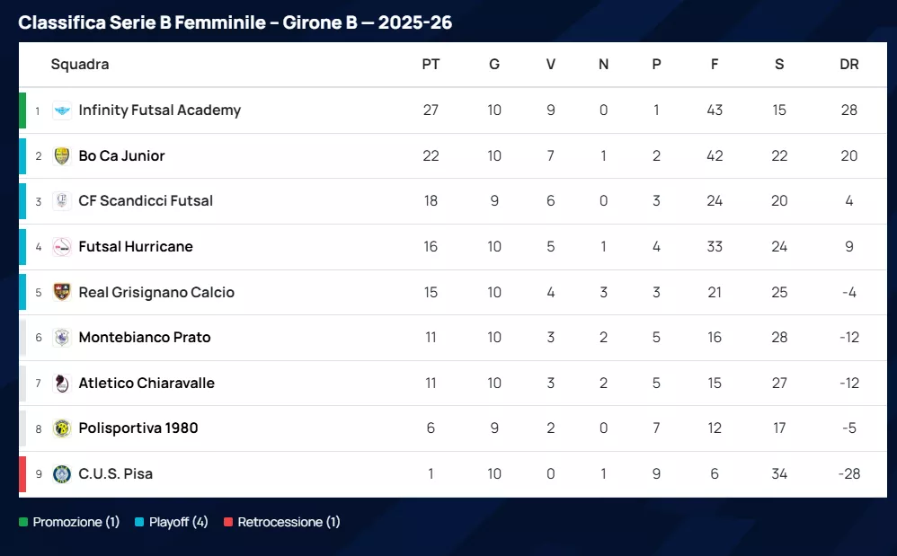Click the Bo Ca Junior crest icon

tap(62, 156)
